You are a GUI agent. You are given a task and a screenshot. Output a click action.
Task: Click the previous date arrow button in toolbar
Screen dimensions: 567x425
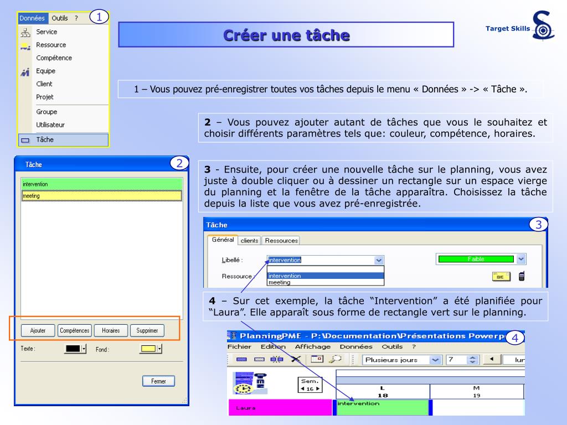[x=492, y=359]
